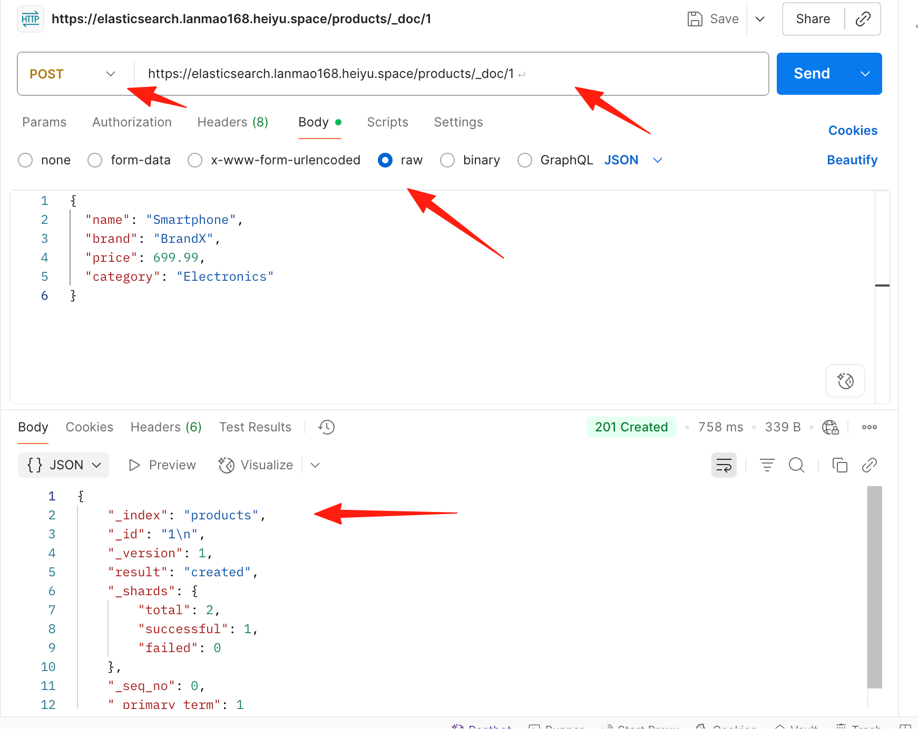Viewport: 918px width, 729px height.
Task: Click the filter response icon
Action: (767, 465)
